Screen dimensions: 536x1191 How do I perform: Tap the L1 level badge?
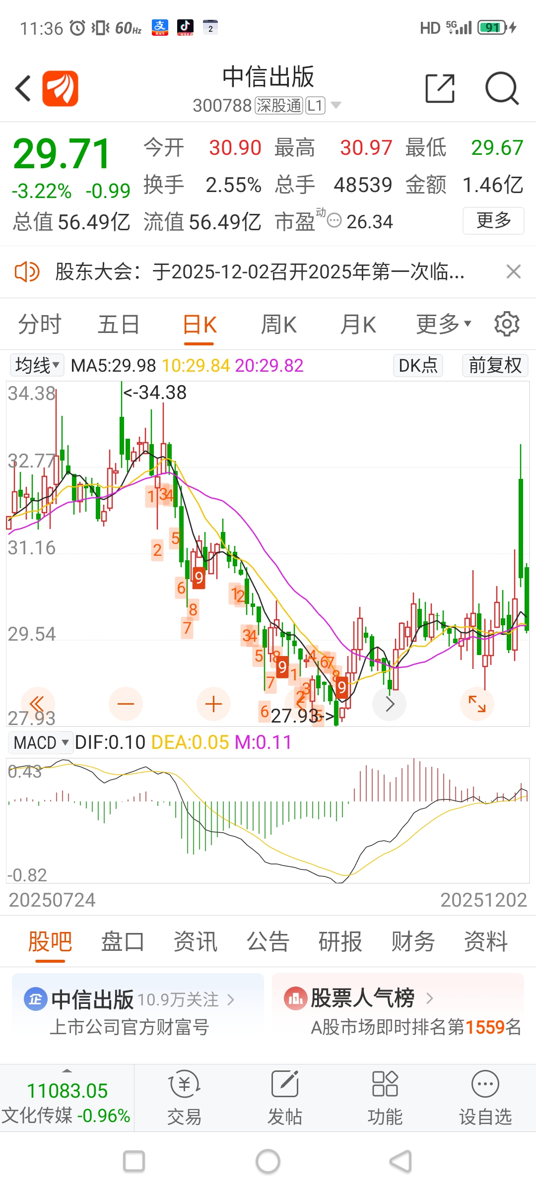(x=316, y=106)
